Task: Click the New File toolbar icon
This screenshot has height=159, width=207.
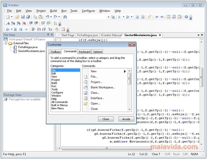Action: 8,17
